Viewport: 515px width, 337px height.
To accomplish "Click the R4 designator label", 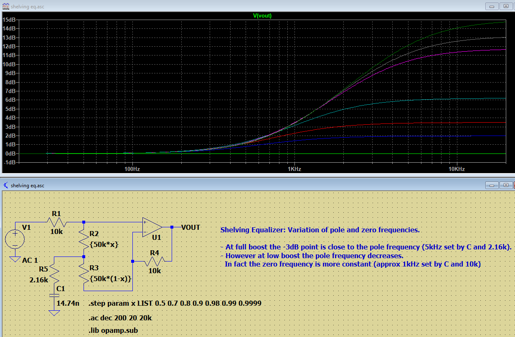I will click(155, 253).
